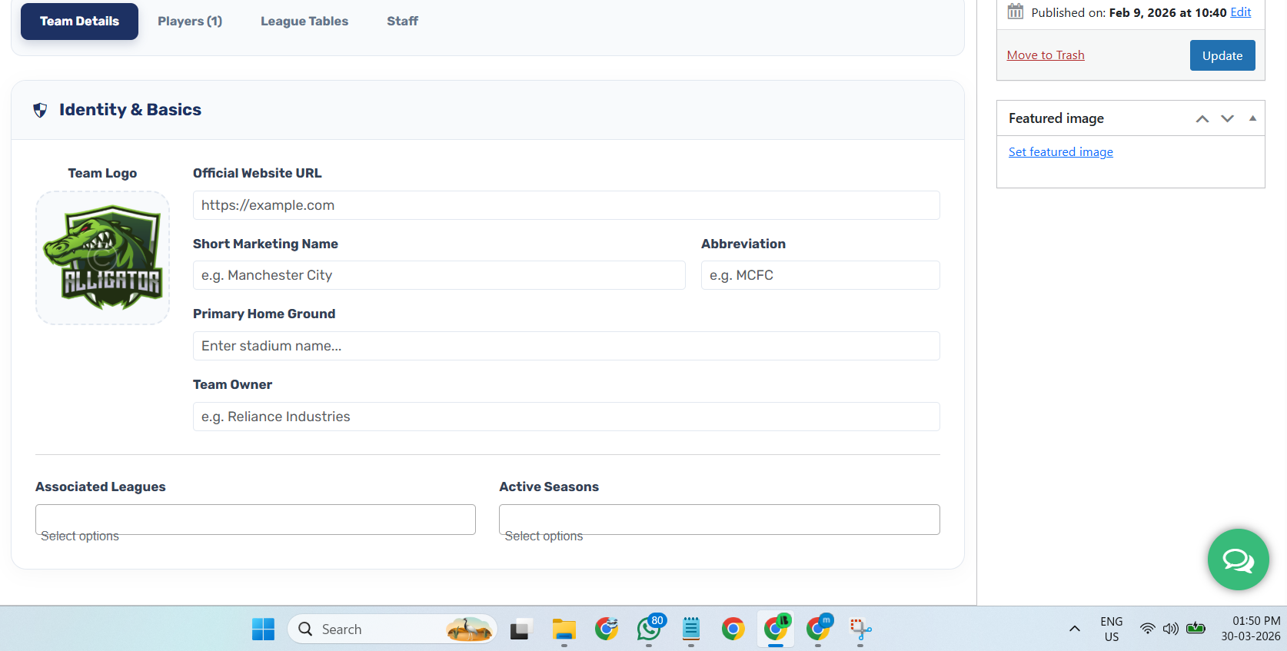
Task: Move Featured image panel down
Action: click(x=1227, y=118)
